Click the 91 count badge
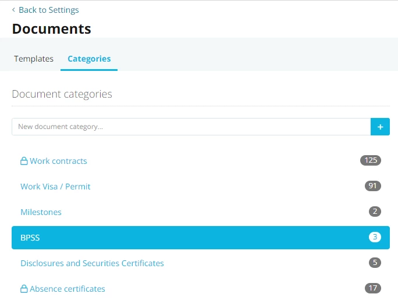 (372, 186)
